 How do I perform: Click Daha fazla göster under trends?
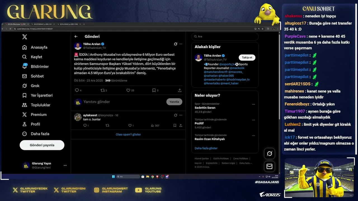click(x=206, y=148)
